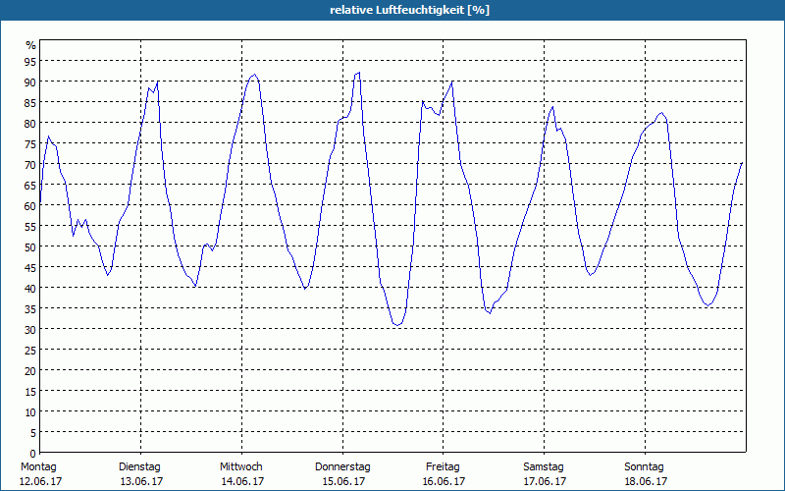Viewport: 785px width, 491px height.
Task: Click the 'Sonntag' day label
Action: (644, 466)
